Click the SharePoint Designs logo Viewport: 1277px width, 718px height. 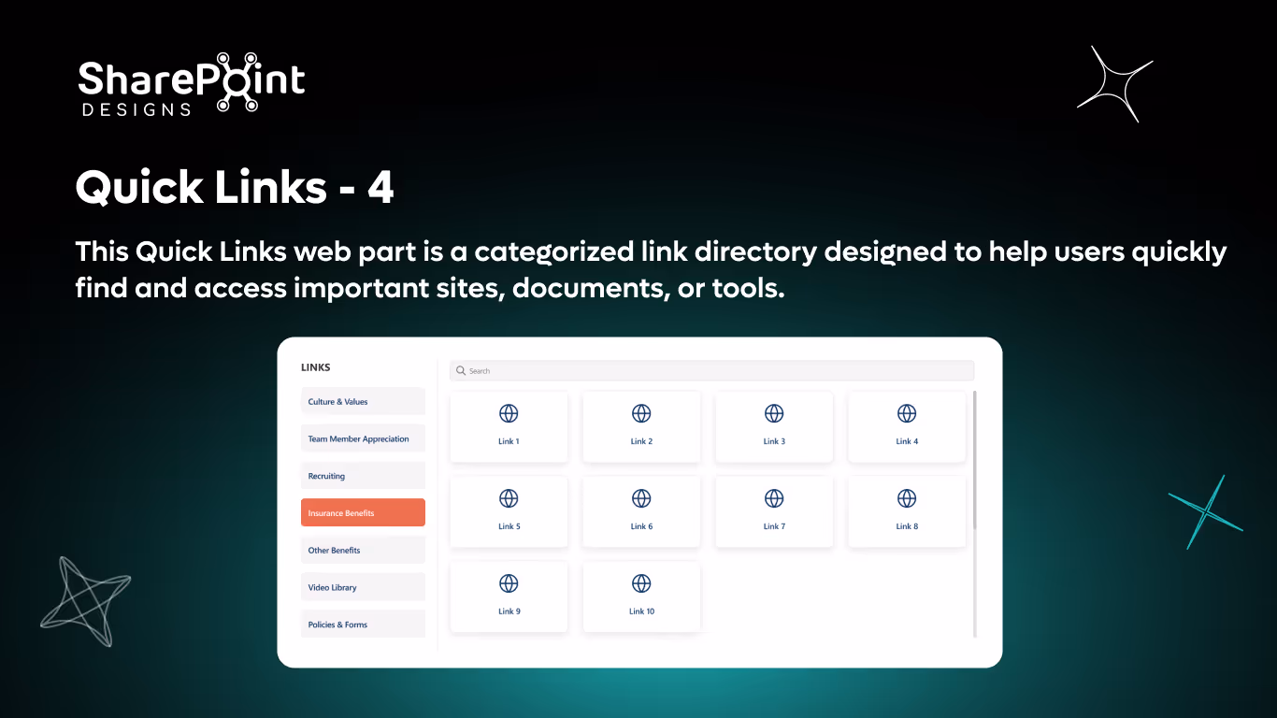pos(191,84)
